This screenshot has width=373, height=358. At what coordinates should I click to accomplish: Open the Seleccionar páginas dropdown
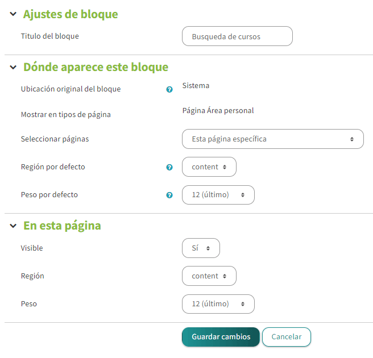click(x=273, y=139)
